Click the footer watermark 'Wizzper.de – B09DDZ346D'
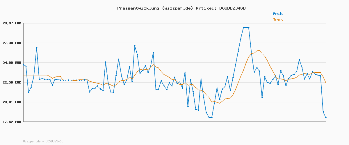This screenshot has height=145, width=349. [43, 142]
